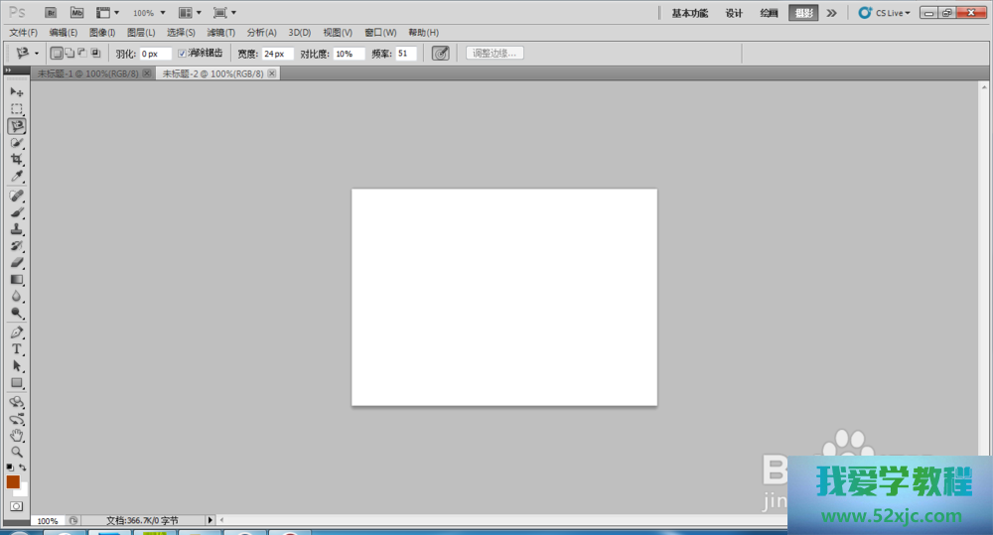Select the Pen tool

(x=17, y=333)
